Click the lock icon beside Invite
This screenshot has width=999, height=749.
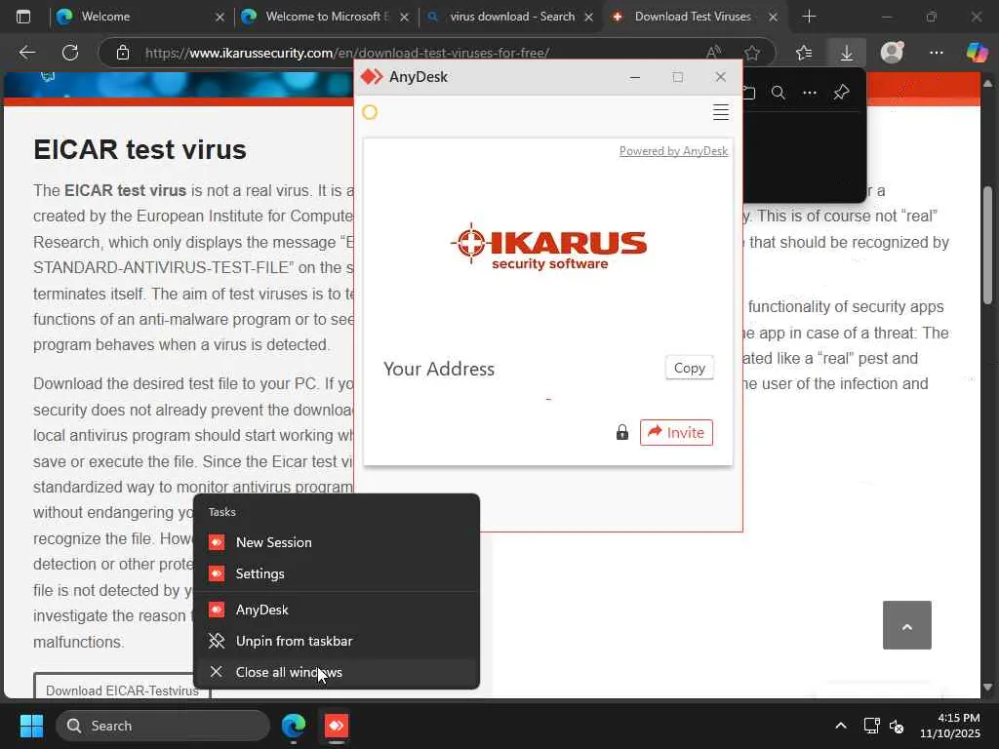click(x=621, y=432)
